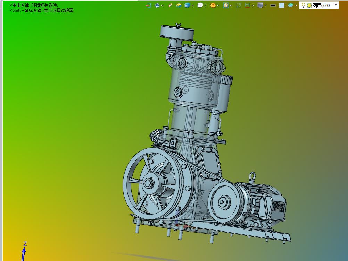This screenshot has height=261, width=348.
Task: Toggle the yellow circle layer status indicator
Action: click(x=309, y=6)
